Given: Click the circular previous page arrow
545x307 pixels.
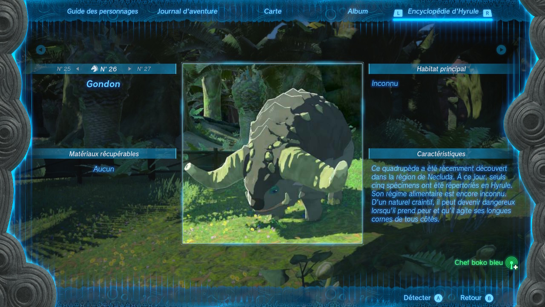Looking at the screenshot, I should click(41, 50).
